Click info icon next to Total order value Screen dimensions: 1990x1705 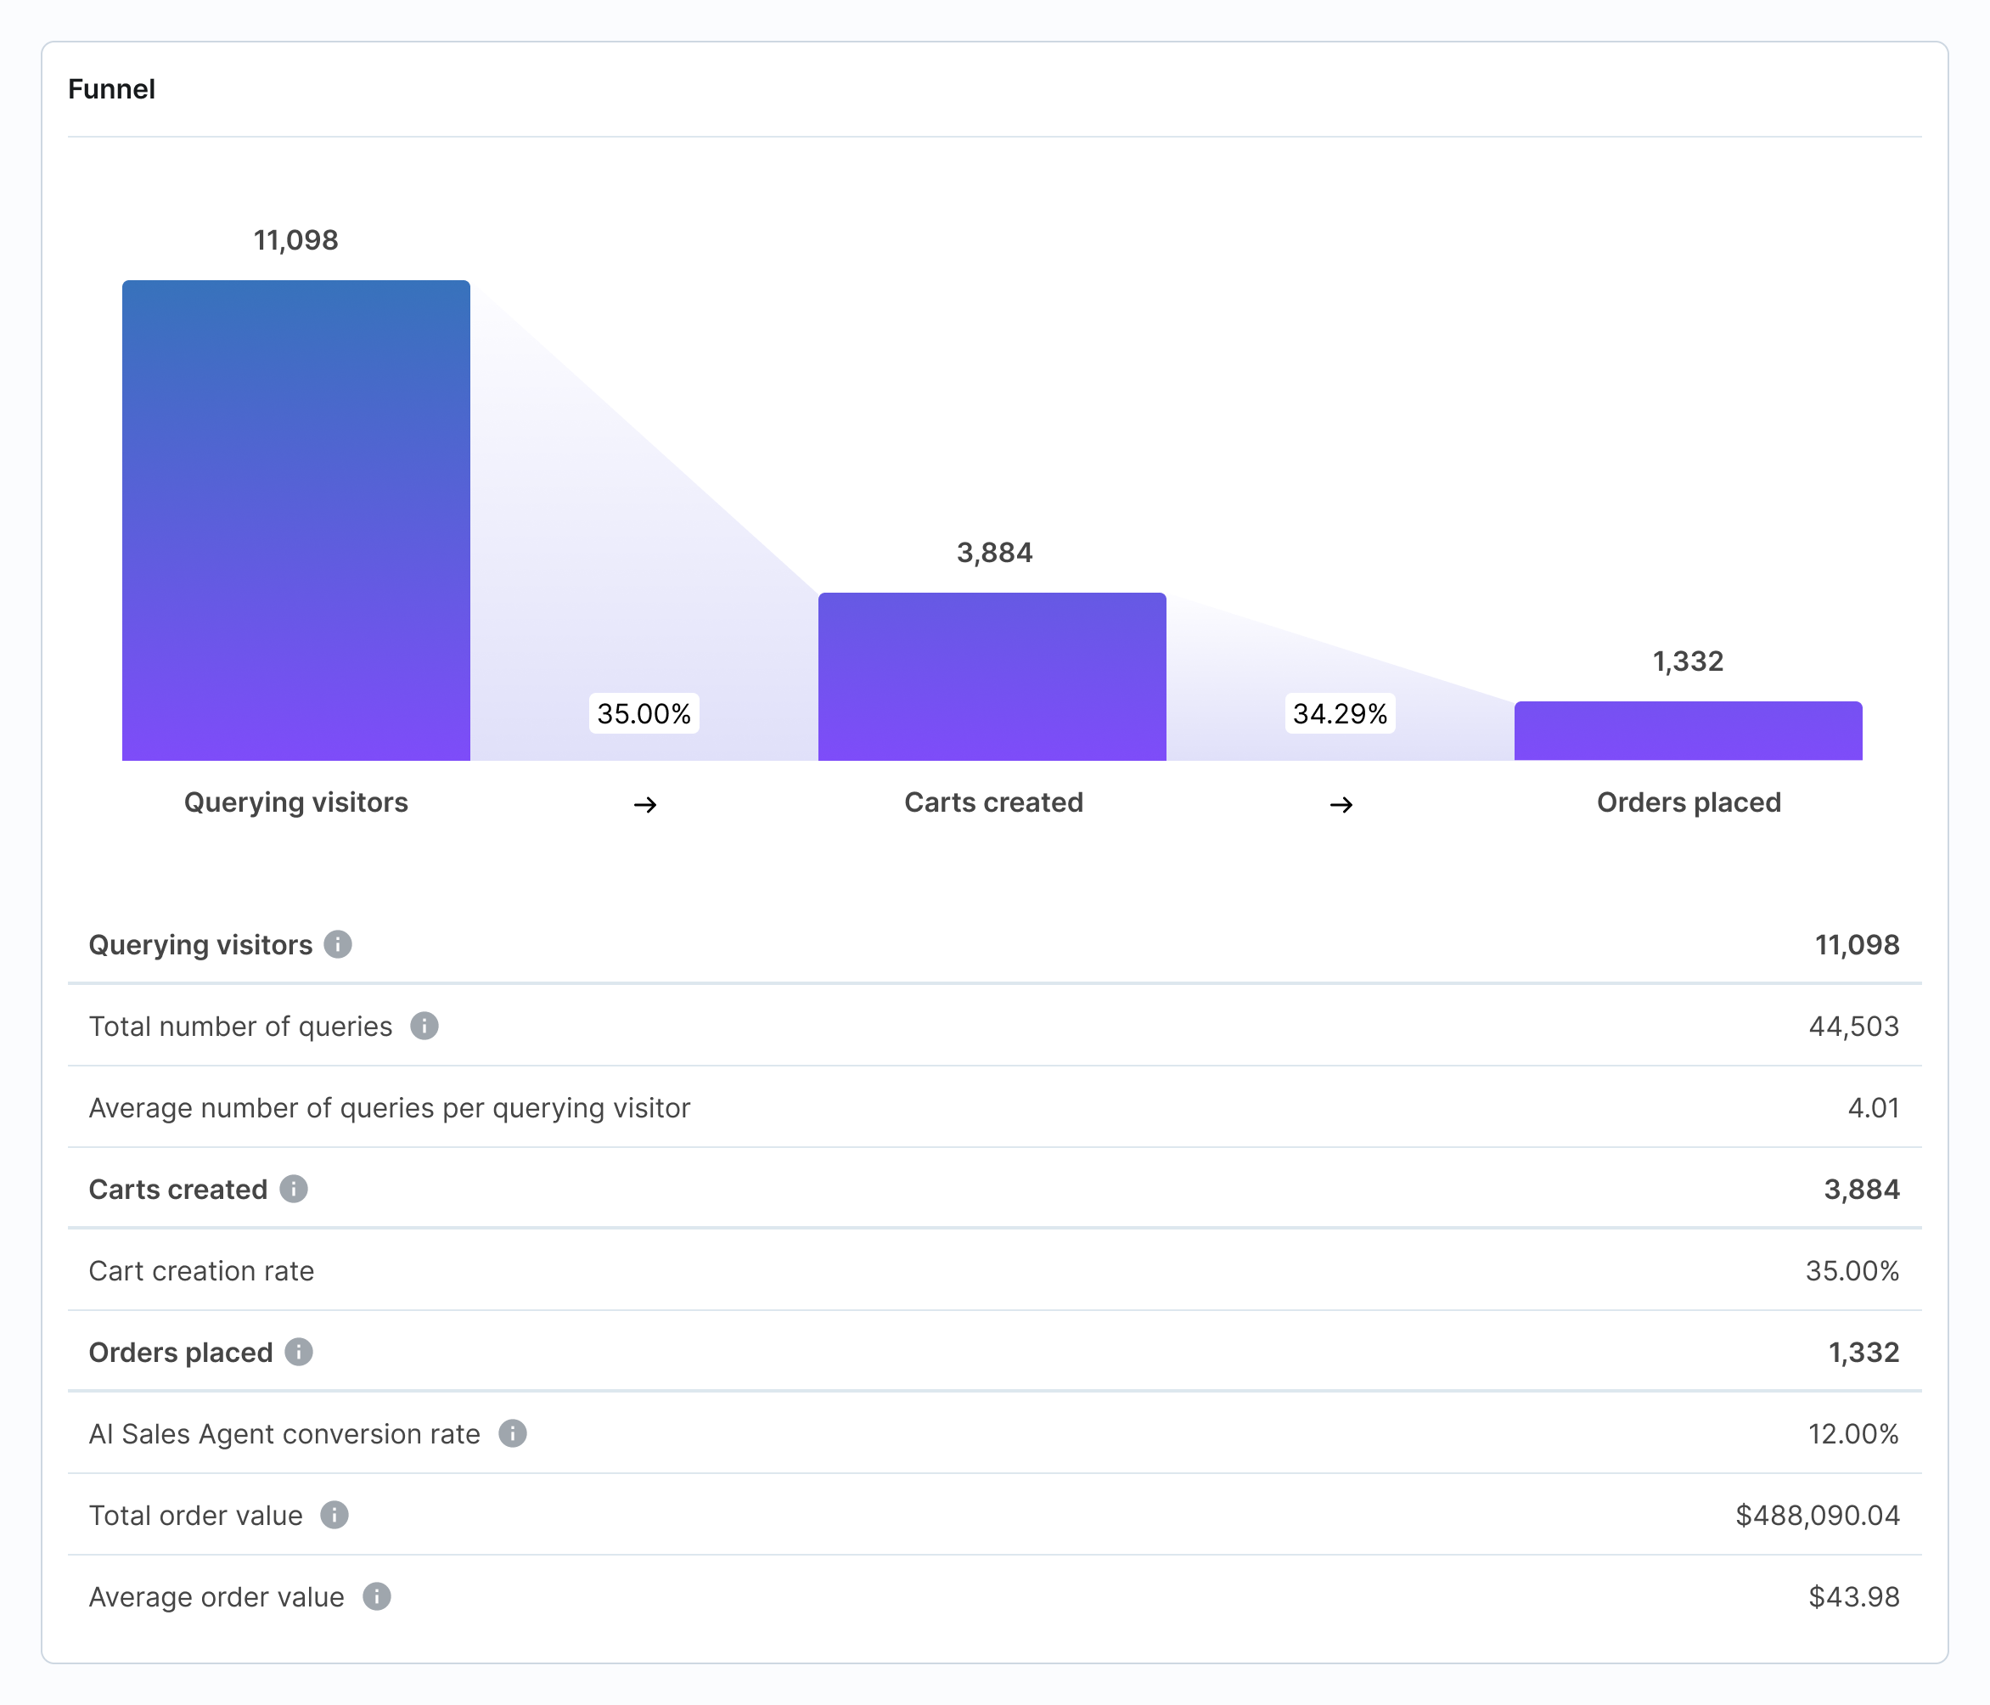coord(334,1516)
